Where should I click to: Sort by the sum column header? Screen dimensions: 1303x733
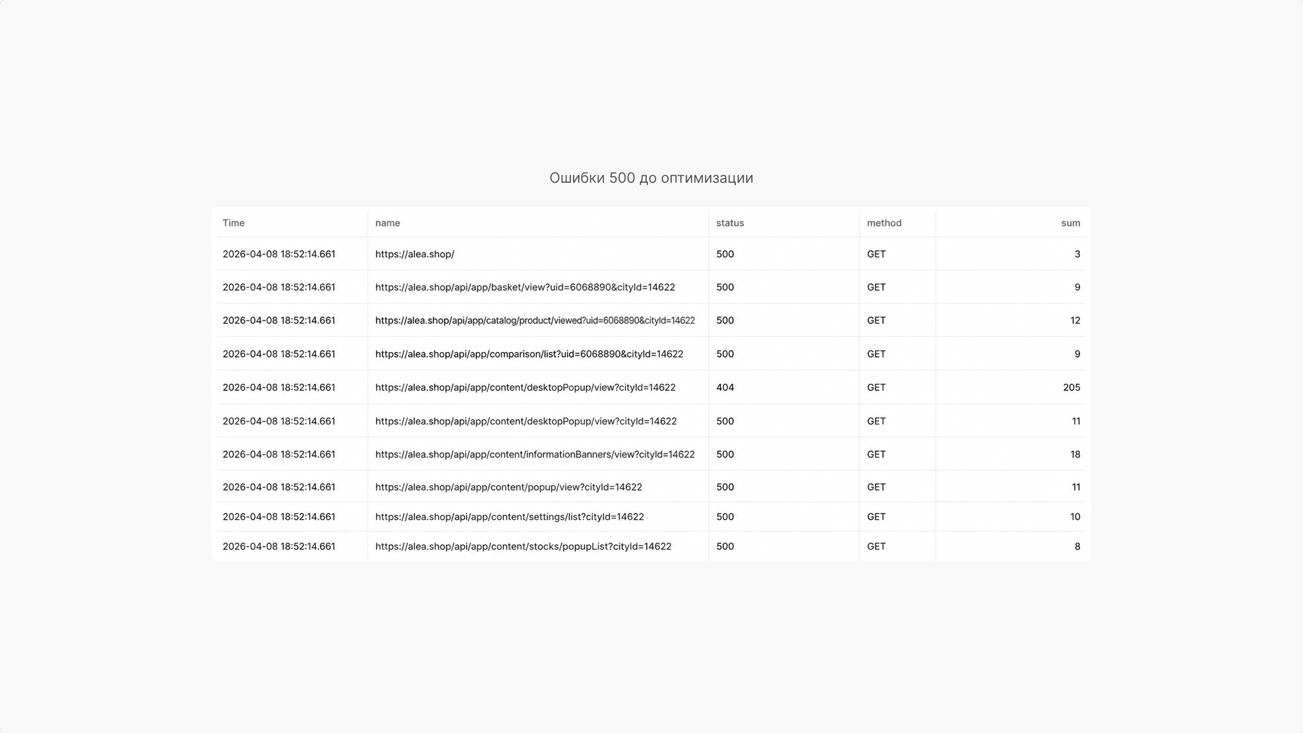pos(1070,223)
